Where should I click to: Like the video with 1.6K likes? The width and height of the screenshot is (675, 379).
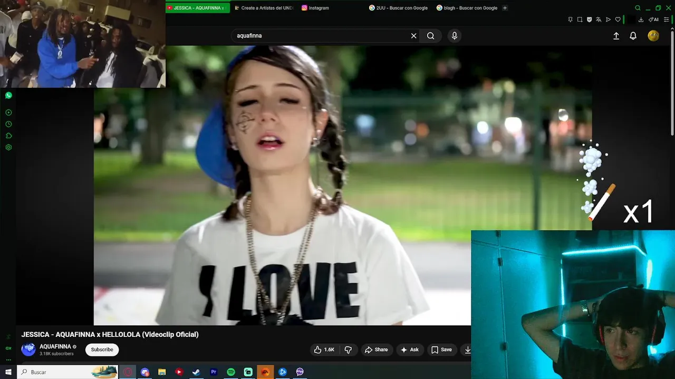click(x=324, y=350)
